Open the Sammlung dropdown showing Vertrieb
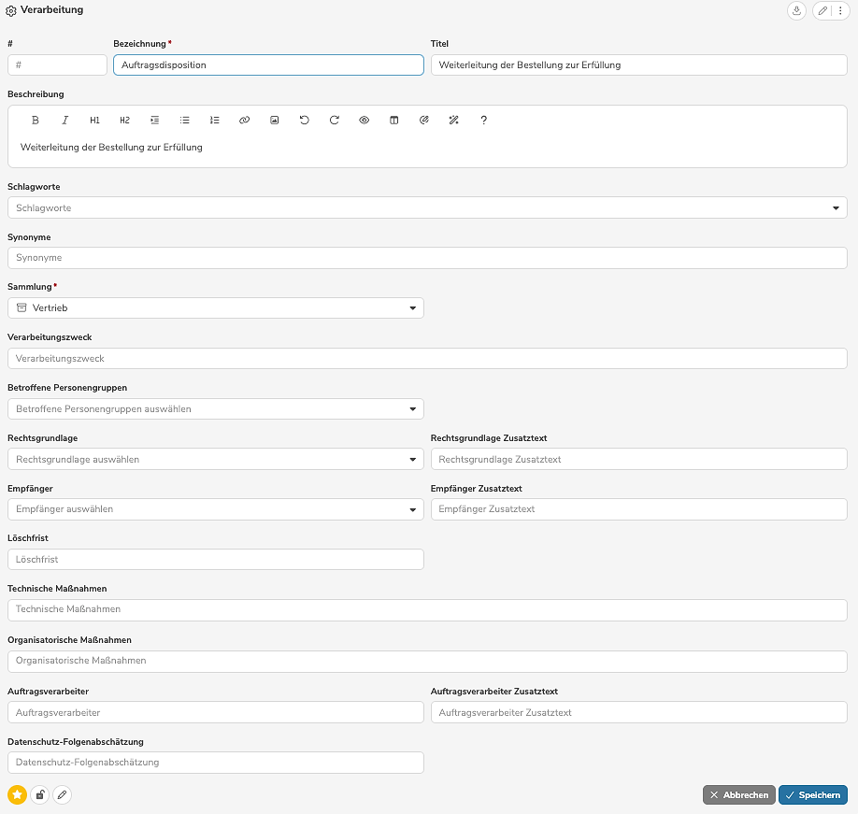 coord(412,308)
